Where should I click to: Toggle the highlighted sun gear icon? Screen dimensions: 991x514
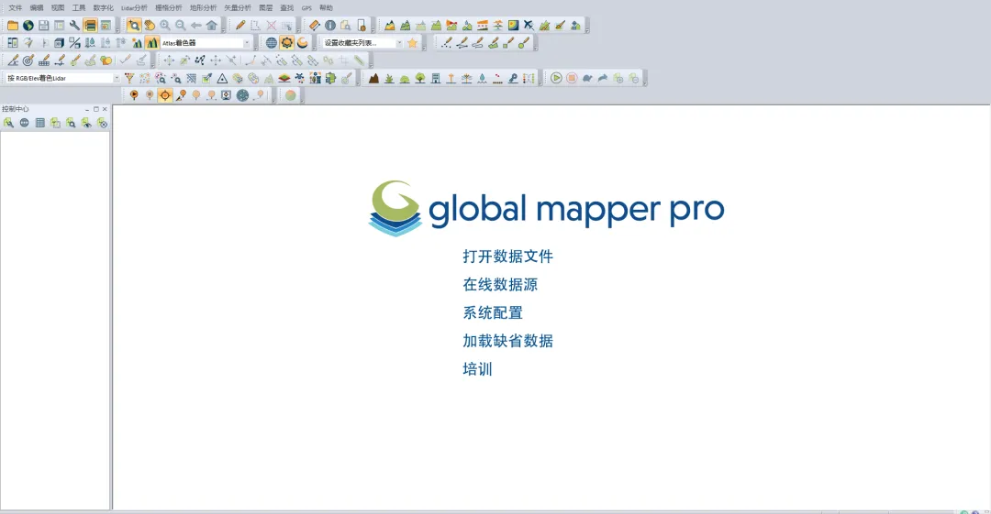[x=287, y=43]
